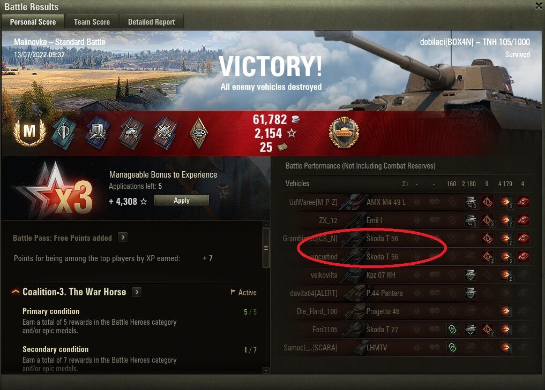The width and height of the screenshot is (545, 390).
Task: Click the uncurbed player name
Action: 324,257
